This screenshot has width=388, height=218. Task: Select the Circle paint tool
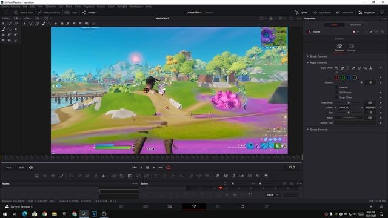tap(56, 24)
